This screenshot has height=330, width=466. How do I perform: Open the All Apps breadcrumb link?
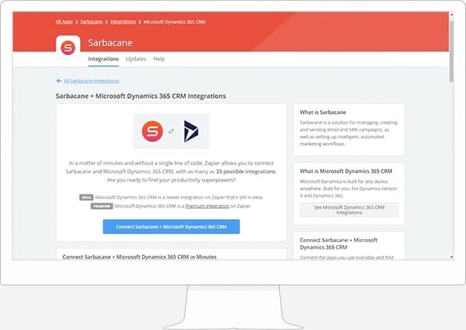click(64, 22)
